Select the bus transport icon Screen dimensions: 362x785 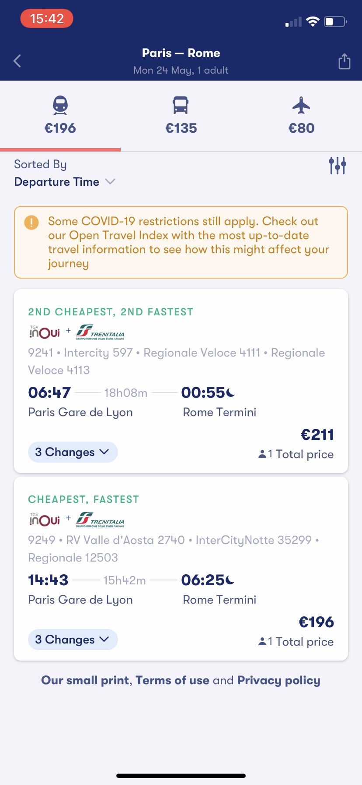point(181,106)
